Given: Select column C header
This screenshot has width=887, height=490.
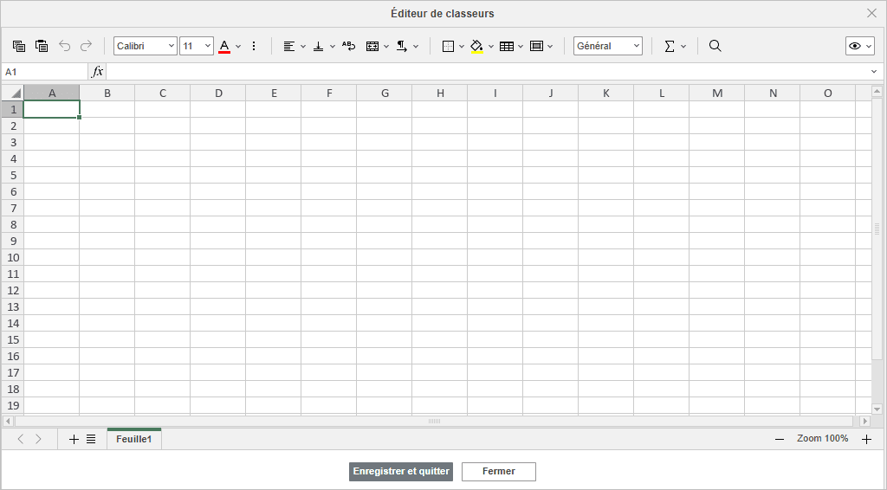Looking at the screenshot, I should (x=162, y=93).
